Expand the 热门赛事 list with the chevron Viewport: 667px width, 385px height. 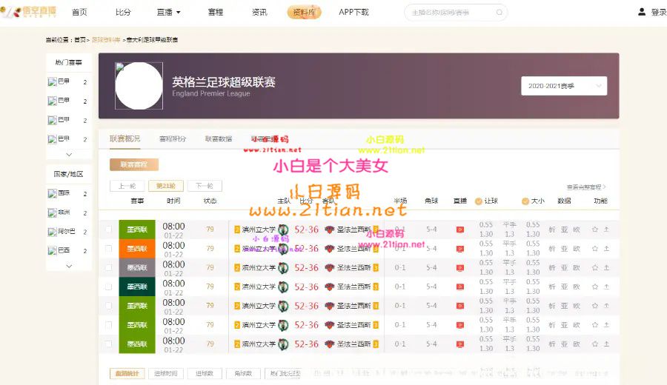[69, 155]
